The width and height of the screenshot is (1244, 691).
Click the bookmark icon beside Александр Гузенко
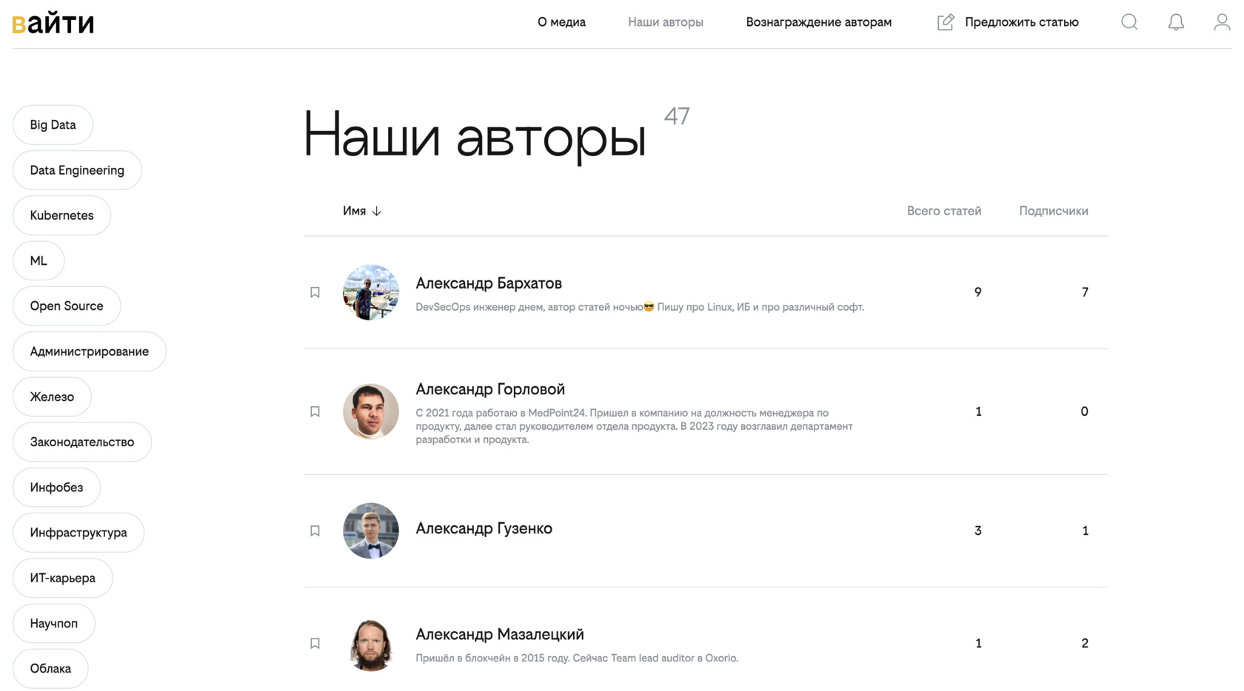click(315, 530)
